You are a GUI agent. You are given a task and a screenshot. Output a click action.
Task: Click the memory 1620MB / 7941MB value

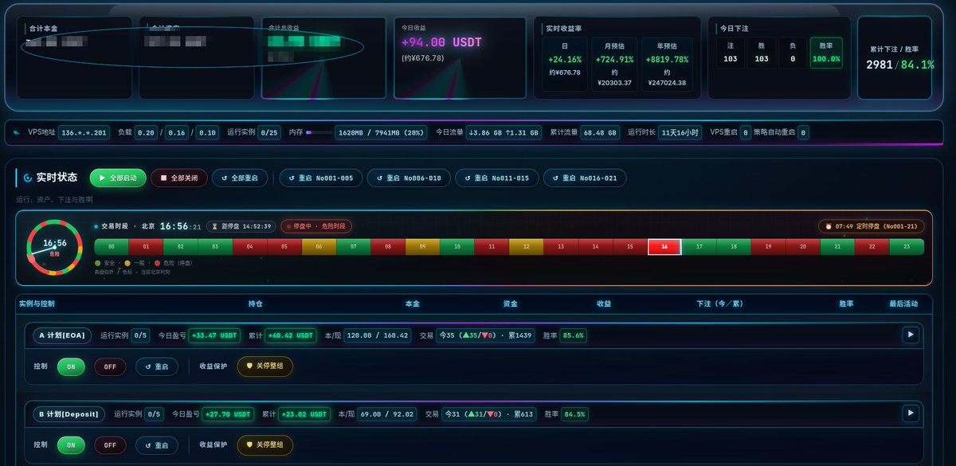[382, 133]
